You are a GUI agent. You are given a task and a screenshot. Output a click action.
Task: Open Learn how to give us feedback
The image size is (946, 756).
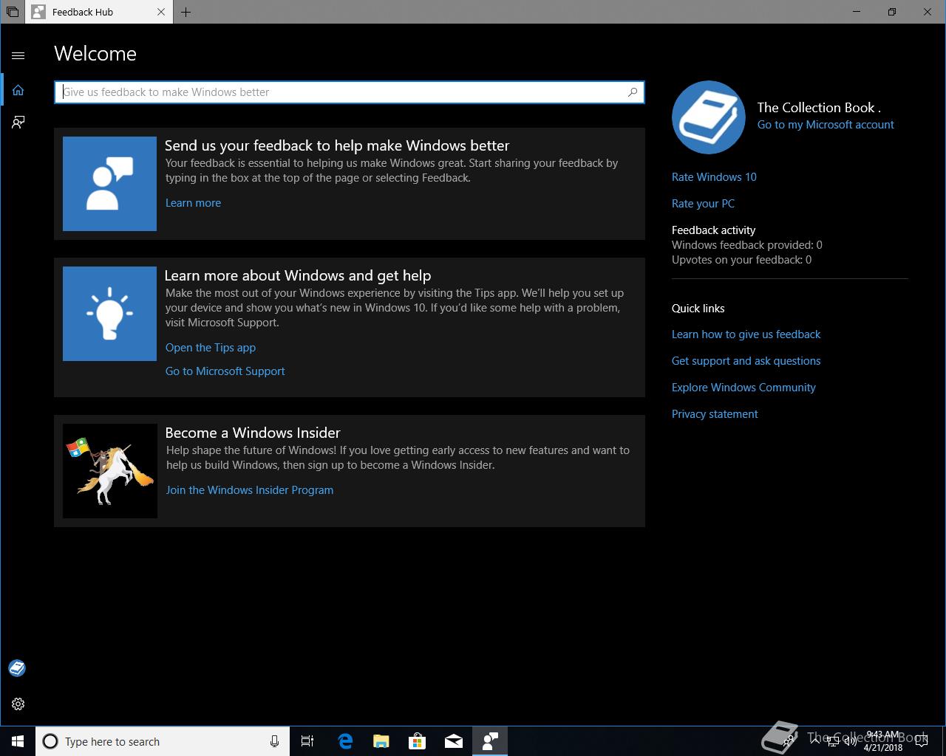click(746, 334)
